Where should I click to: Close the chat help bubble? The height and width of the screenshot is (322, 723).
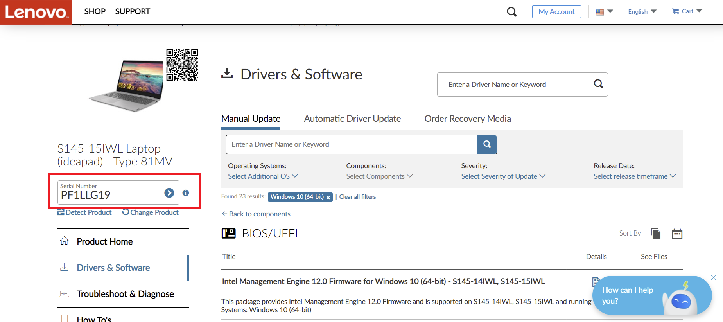click(x=713, y=278)
